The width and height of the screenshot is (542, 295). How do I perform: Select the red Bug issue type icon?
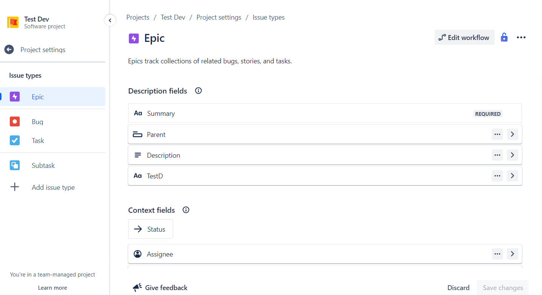click(14, 121)
